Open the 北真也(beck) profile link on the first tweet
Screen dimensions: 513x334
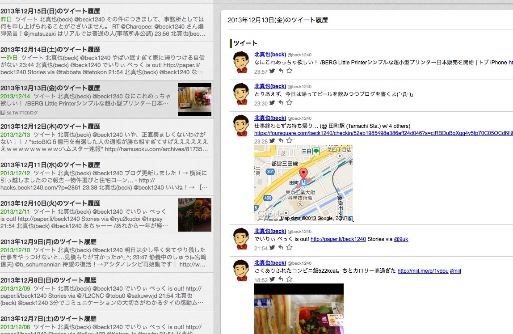point(270,54)
